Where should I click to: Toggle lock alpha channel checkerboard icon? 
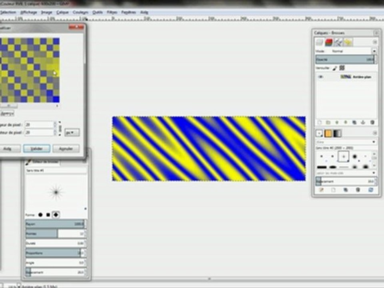(342, 68)
